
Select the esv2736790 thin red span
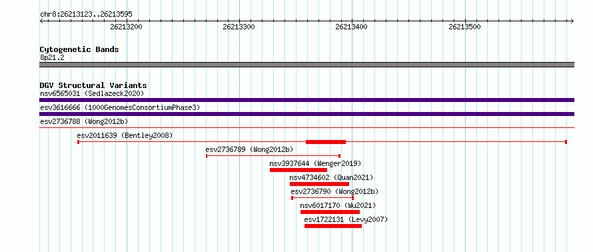point(322,198)
